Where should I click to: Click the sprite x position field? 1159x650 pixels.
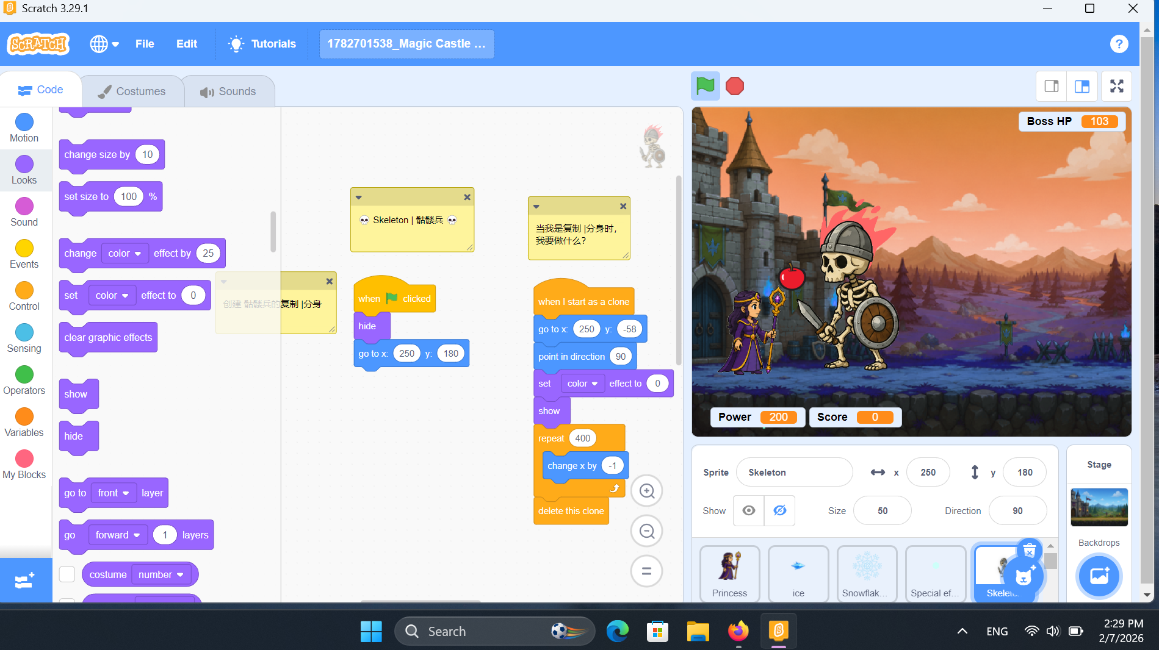tap(928, 473)
